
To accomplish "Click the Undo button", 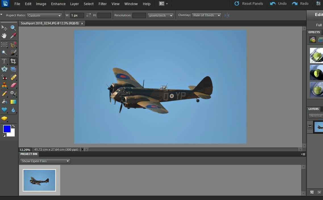I will pos(278,4).
